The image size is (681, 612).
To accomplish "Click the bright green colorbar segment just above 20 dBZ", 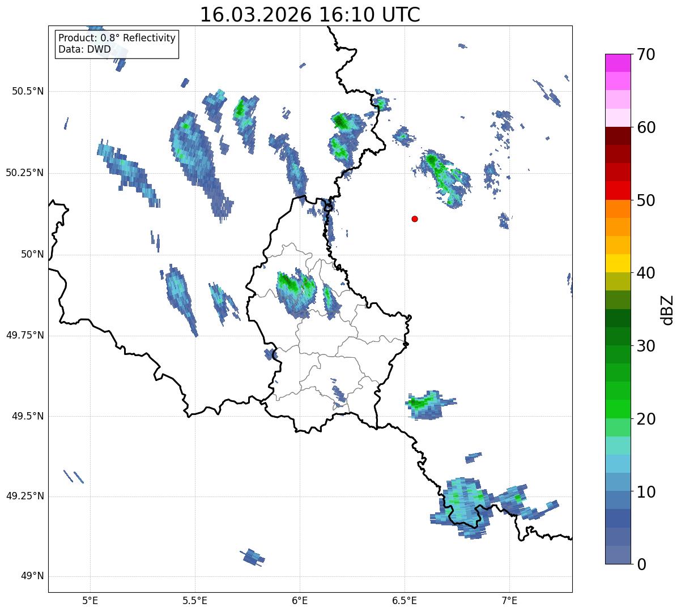I will (618, 409).
